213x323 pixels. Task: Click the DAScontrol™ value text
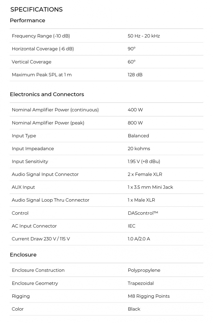click(x=143, y=213)
